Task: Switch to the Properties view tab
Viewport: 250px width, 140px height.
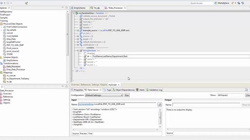Action: [77, 90]
